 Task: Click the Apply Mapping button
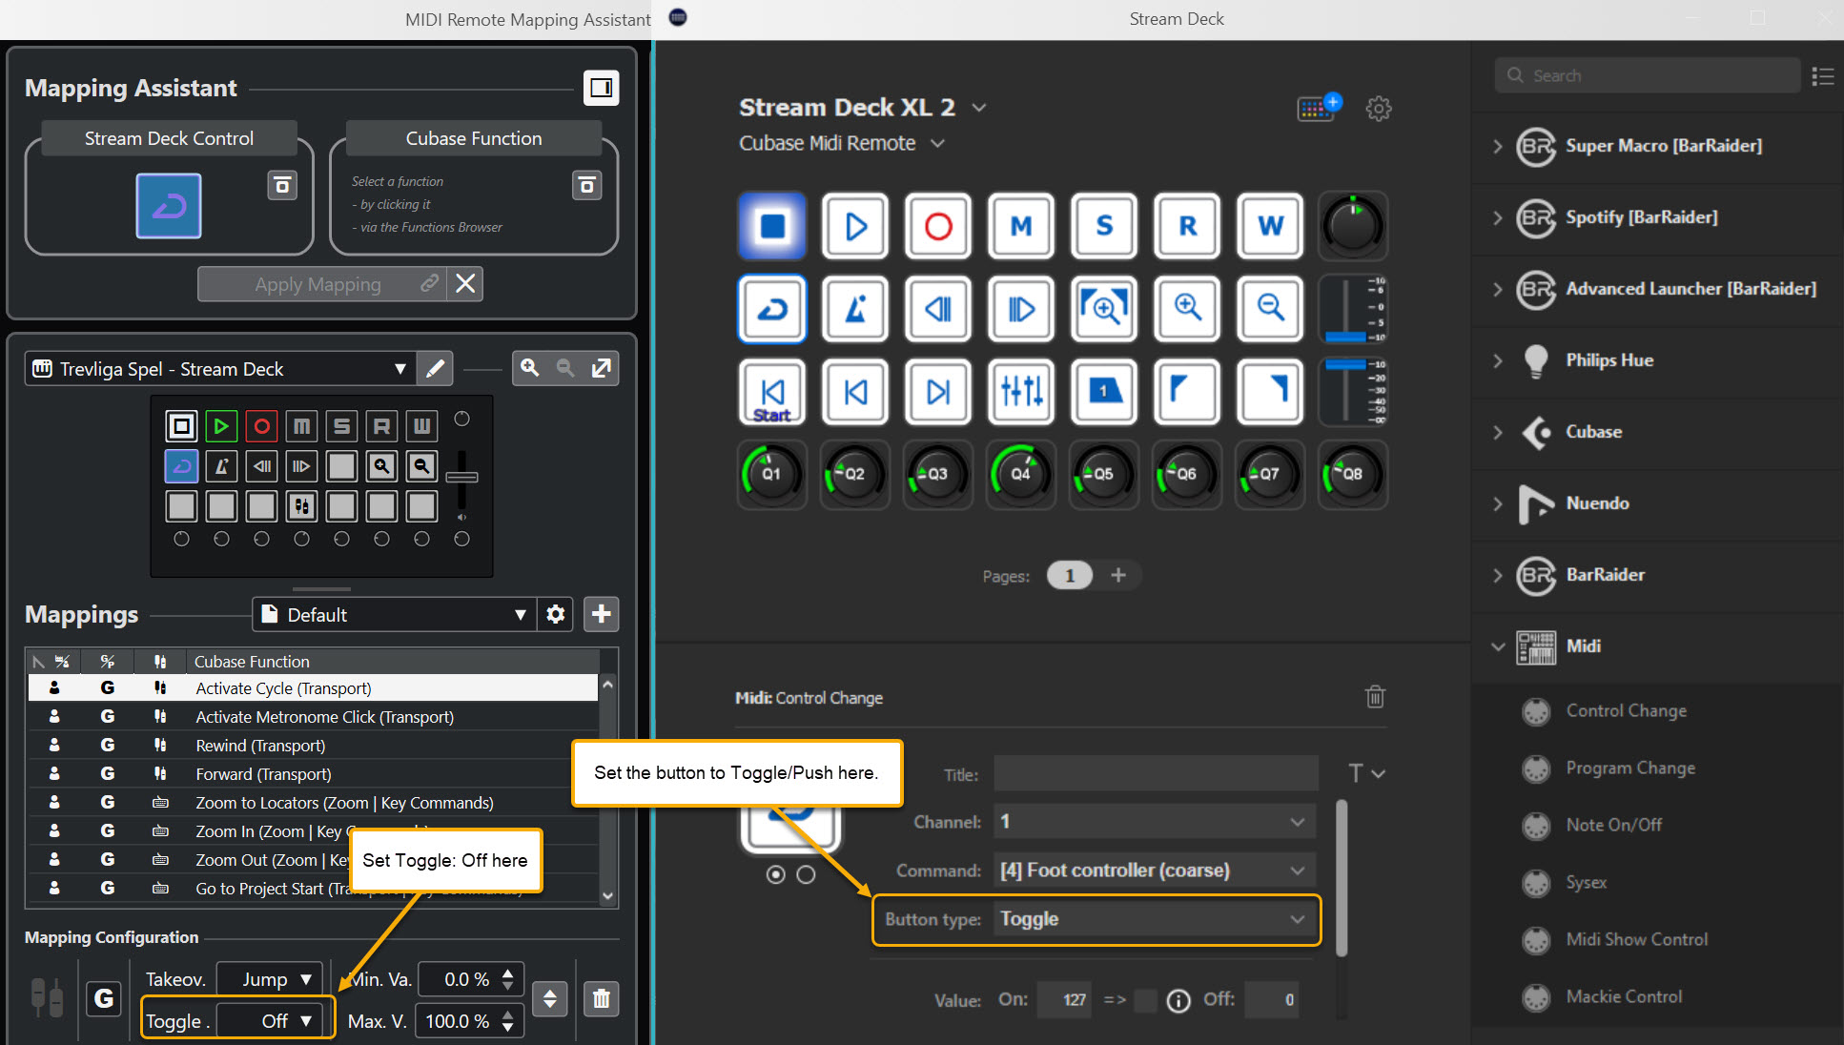pos(319,284)
